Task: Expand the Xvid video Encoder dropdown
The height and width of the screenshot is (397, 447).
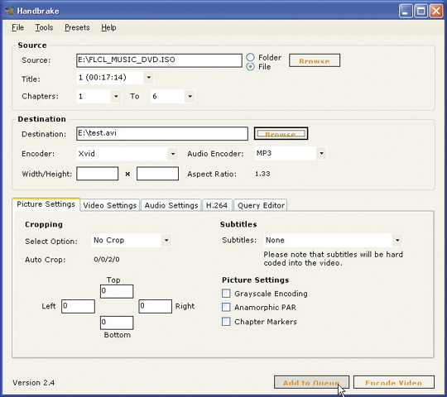Action: (x=173, y=154)
